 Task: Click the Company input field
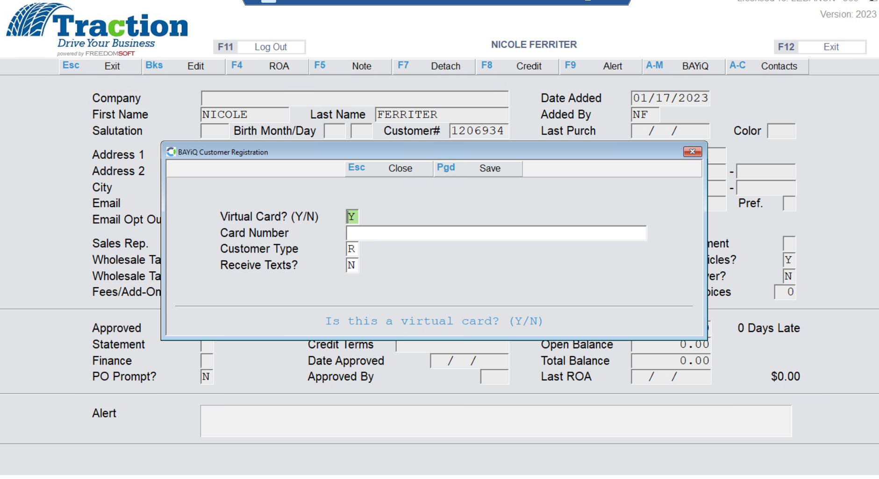[x=355, y=98]
